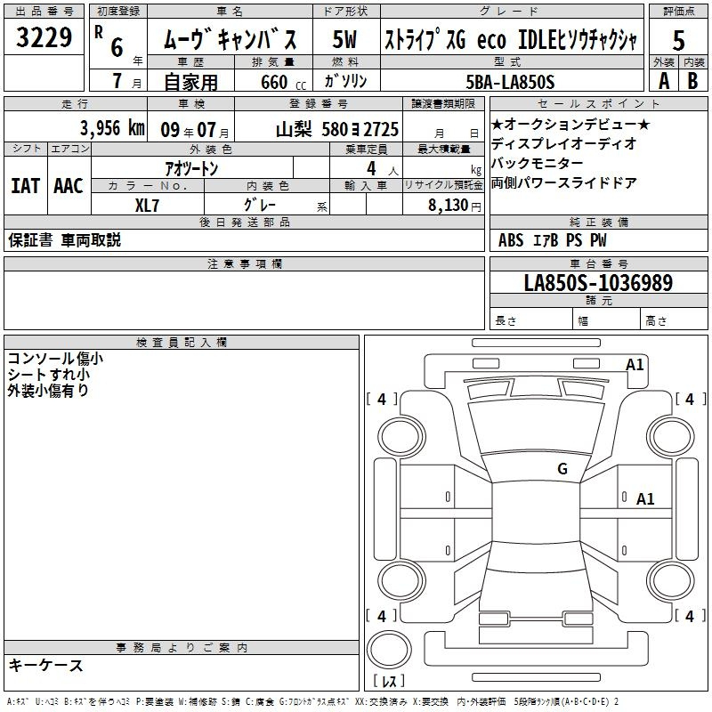712x712 pixels.
Task: Select the car name ムーヴキャンバス
Action: 230,40
